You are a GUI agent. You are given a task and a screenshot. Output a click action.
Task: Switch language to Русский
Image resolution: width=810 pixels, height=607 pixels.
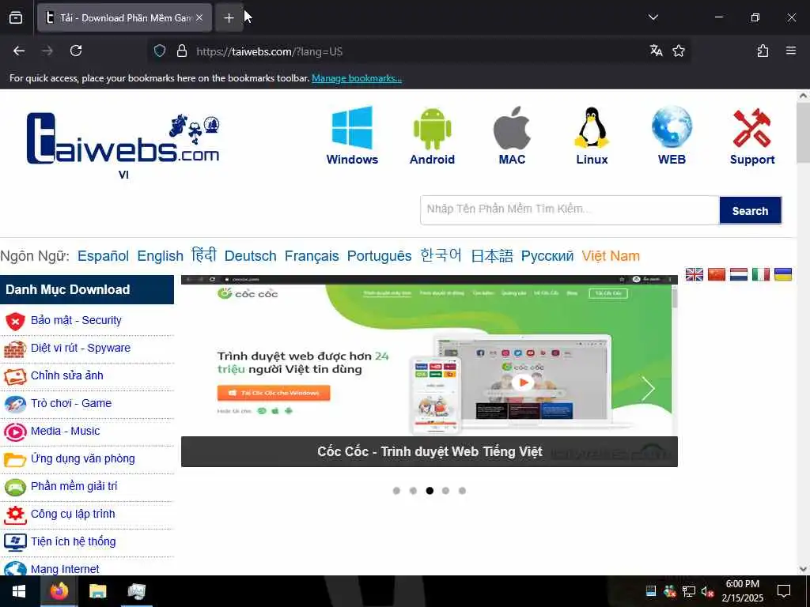[x=547, y=256]
